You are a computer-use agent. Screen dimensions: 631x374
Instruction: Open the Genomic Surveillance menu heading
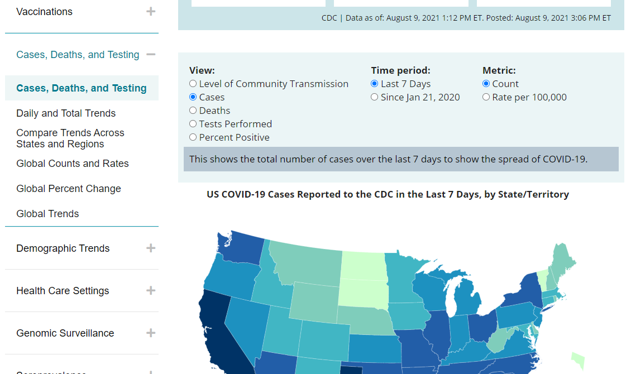(65, 333)
